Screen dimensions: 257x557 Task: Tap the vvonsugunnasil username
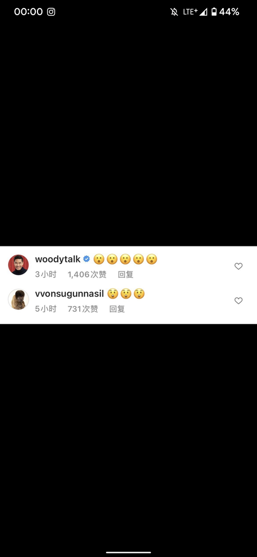coord(69,294)
